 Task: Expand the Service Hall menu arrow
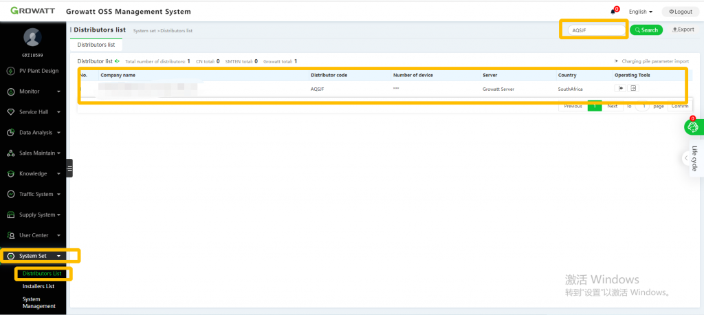[x=58, y=112]
